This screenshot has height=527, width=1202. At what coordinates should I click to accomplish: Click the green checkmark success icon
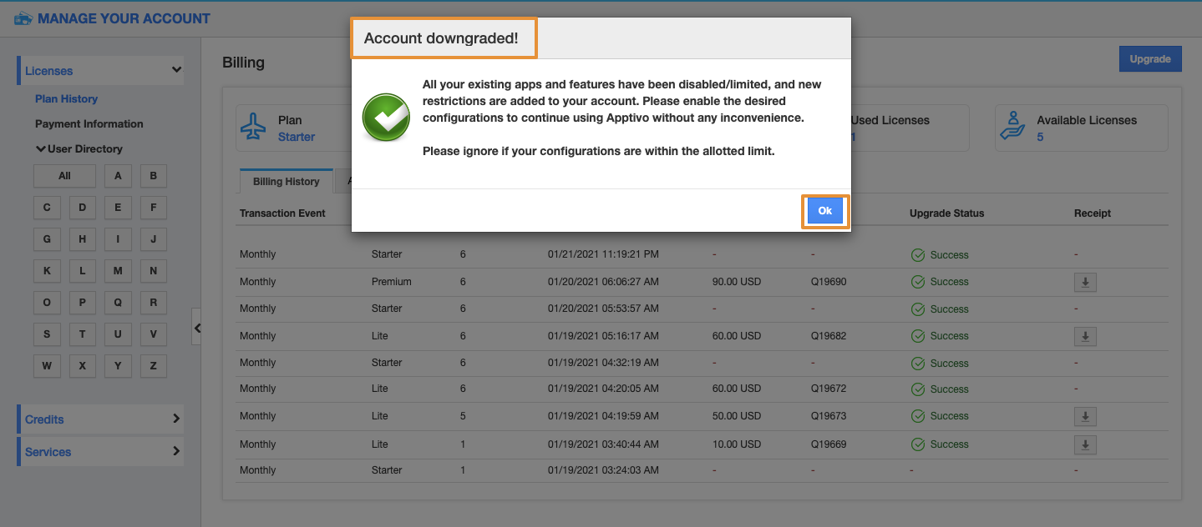(386, 118)
